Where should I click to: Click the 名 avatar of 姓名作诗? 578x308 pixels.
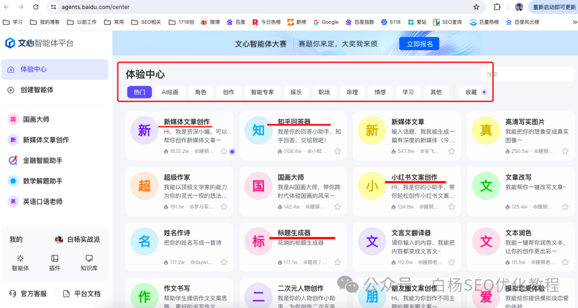click(144, 241)
